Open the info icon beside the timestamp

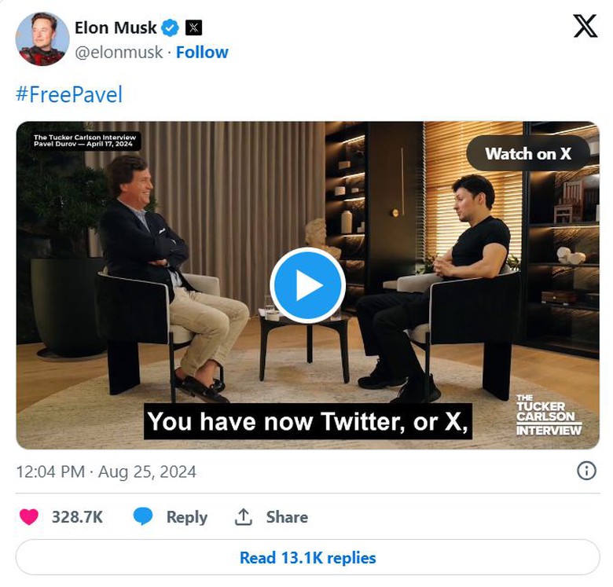point(586,471)
